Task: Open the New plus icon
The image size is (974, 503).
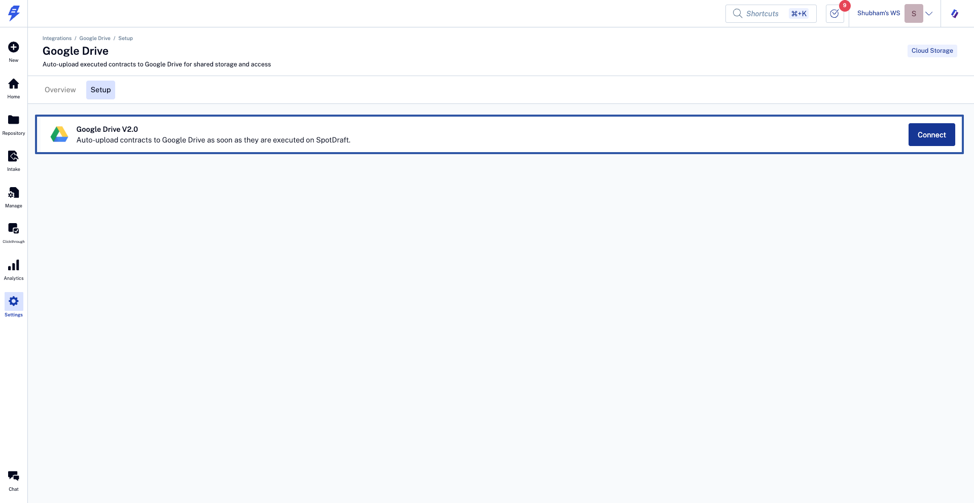Action: coord(14,47)
